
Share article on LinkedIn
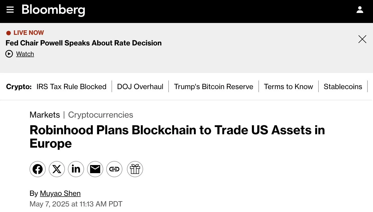point(76,169)
